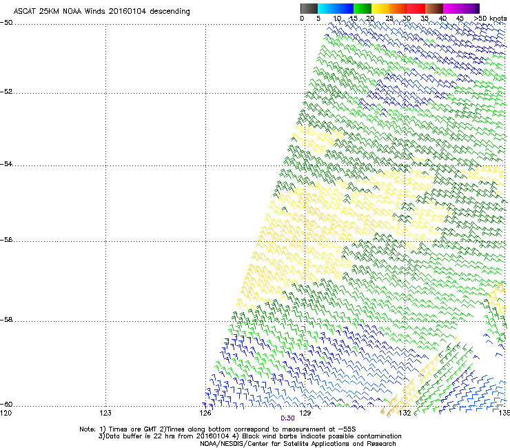Click latitude label '-54'
The height and width of the screenshot is (448, 510).
(7, 163)
